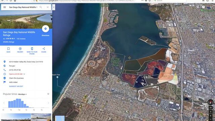Click the phone handset icon
This screenshot has width=215, height=121.
coord(4,70)
